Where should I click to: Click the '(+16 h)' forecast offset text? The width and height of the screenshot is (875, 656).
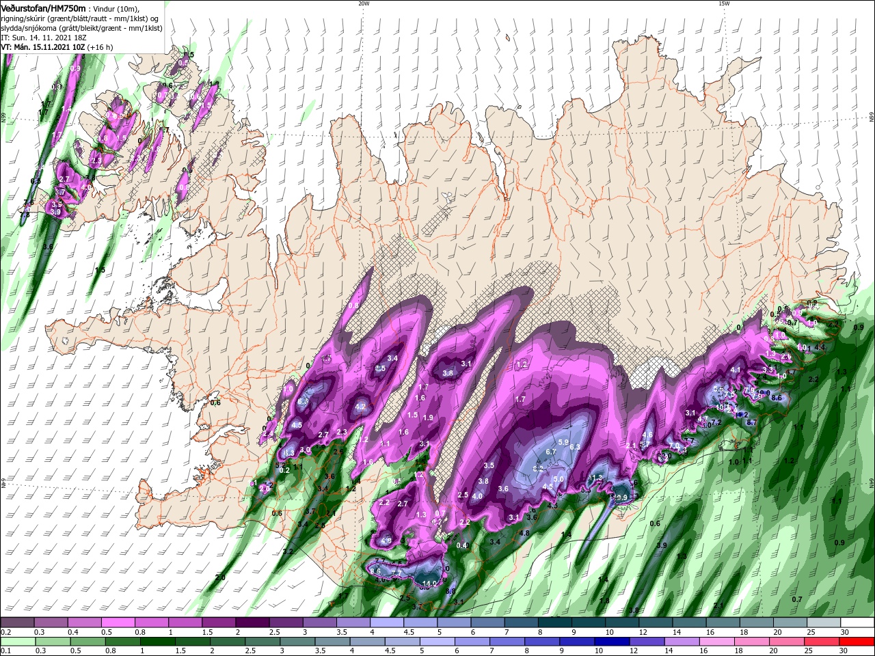pyautogui.click(x=100, y=47)
